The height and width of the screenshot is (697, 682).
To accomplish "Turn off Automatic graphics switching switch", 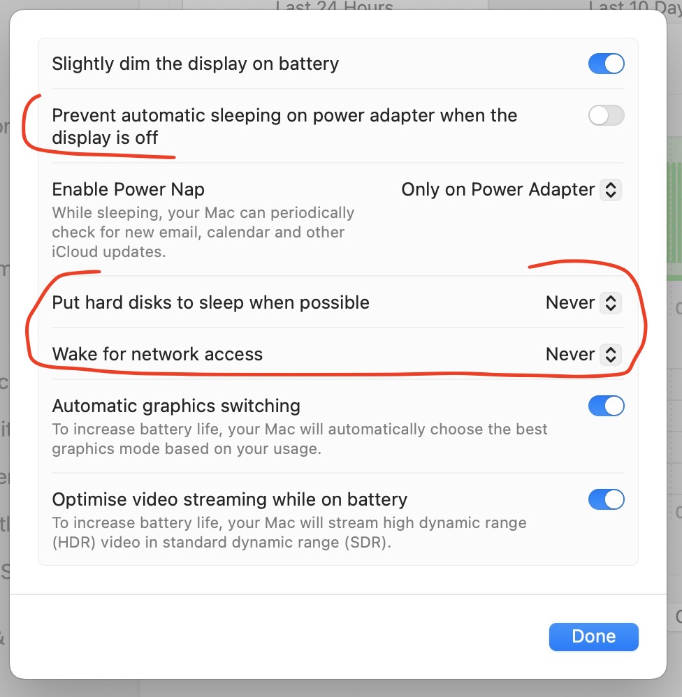I will coord(606,406).
